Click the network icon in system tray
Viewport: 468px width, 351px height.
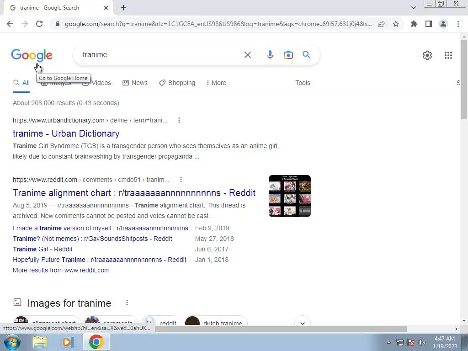(x=399, y=342)
